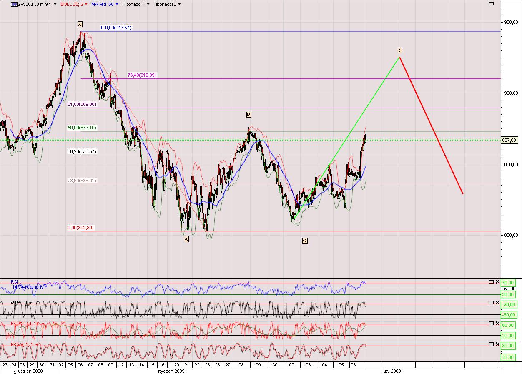Click the FSTOC 80,00 level tag

(509, 325)
